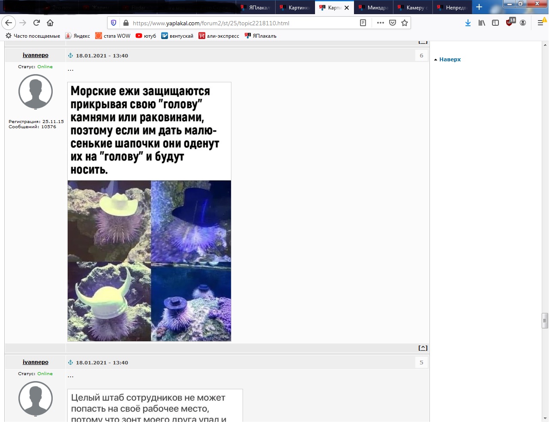The width and height of the screenshot is (558, 439).
Task: Maximize the browser window
Action: [x=521, y=4]
